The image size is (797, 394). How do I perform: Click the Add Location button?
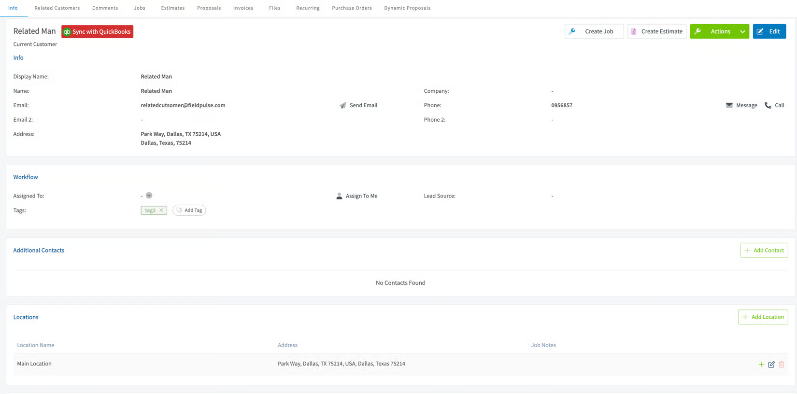(x=763, y=317)
